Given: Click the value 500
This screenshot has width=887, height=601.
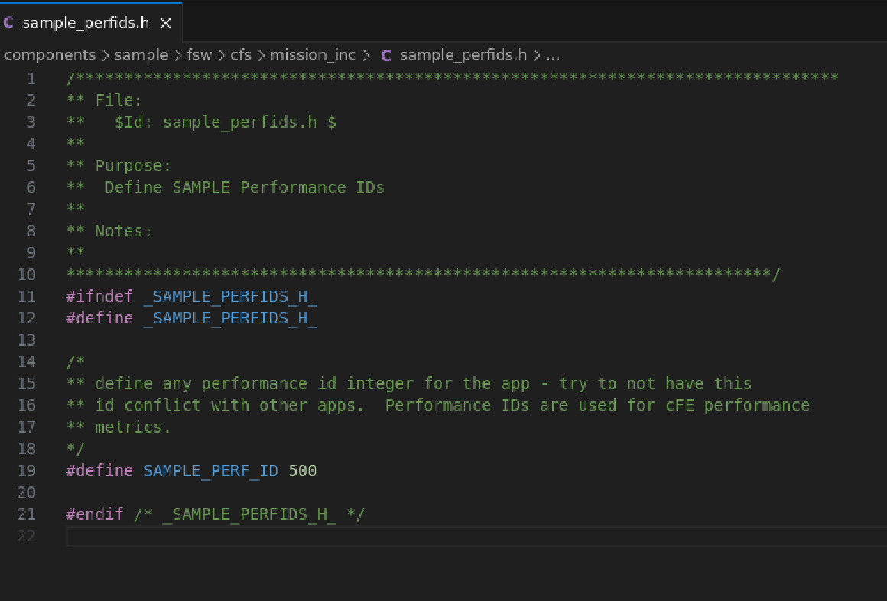Looking at the screenshot, I should pos(303,470).
